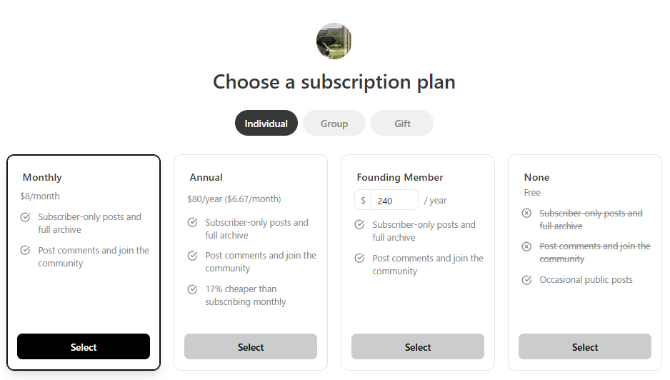670x380 pixels.
Task: Click the Annual plan card heading
Action: pos(206,177)
